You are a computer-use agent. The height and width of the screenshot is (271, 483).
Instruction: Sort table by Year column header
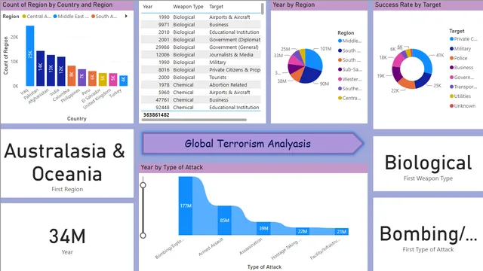pos(148,7)
